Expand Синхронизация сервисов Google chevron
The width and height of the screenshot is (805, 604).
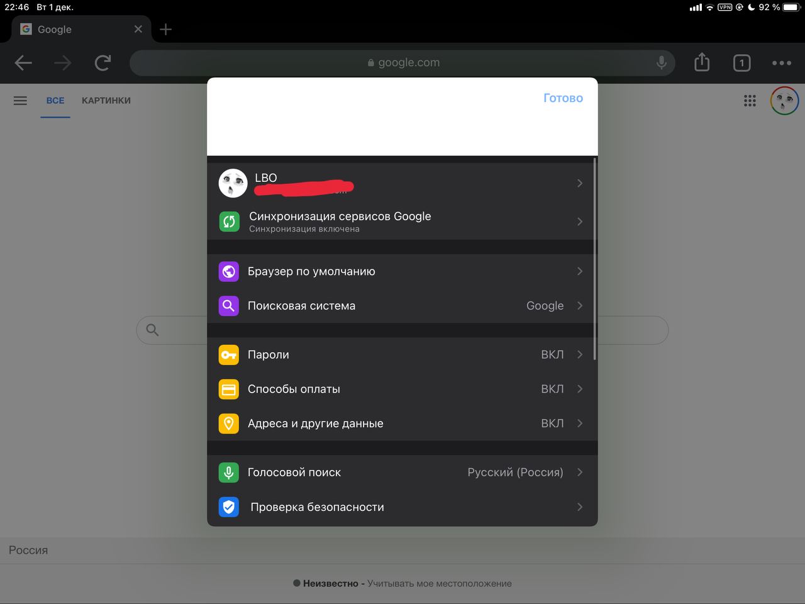580,221
